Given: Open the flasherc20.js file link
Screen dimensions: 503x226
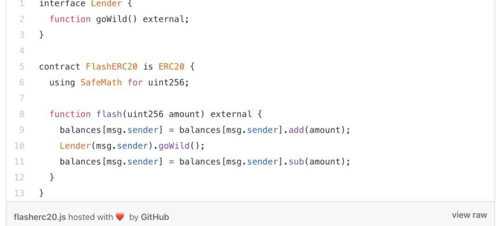Looking at the screenshot, I should pyautogui.click(x=40, y=217).
